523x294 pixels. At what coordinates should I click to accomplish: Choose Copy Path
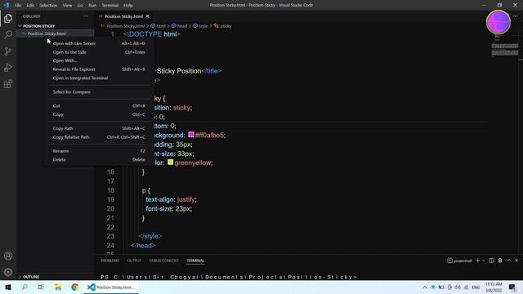pyautogui.click(x=99, y=128)
